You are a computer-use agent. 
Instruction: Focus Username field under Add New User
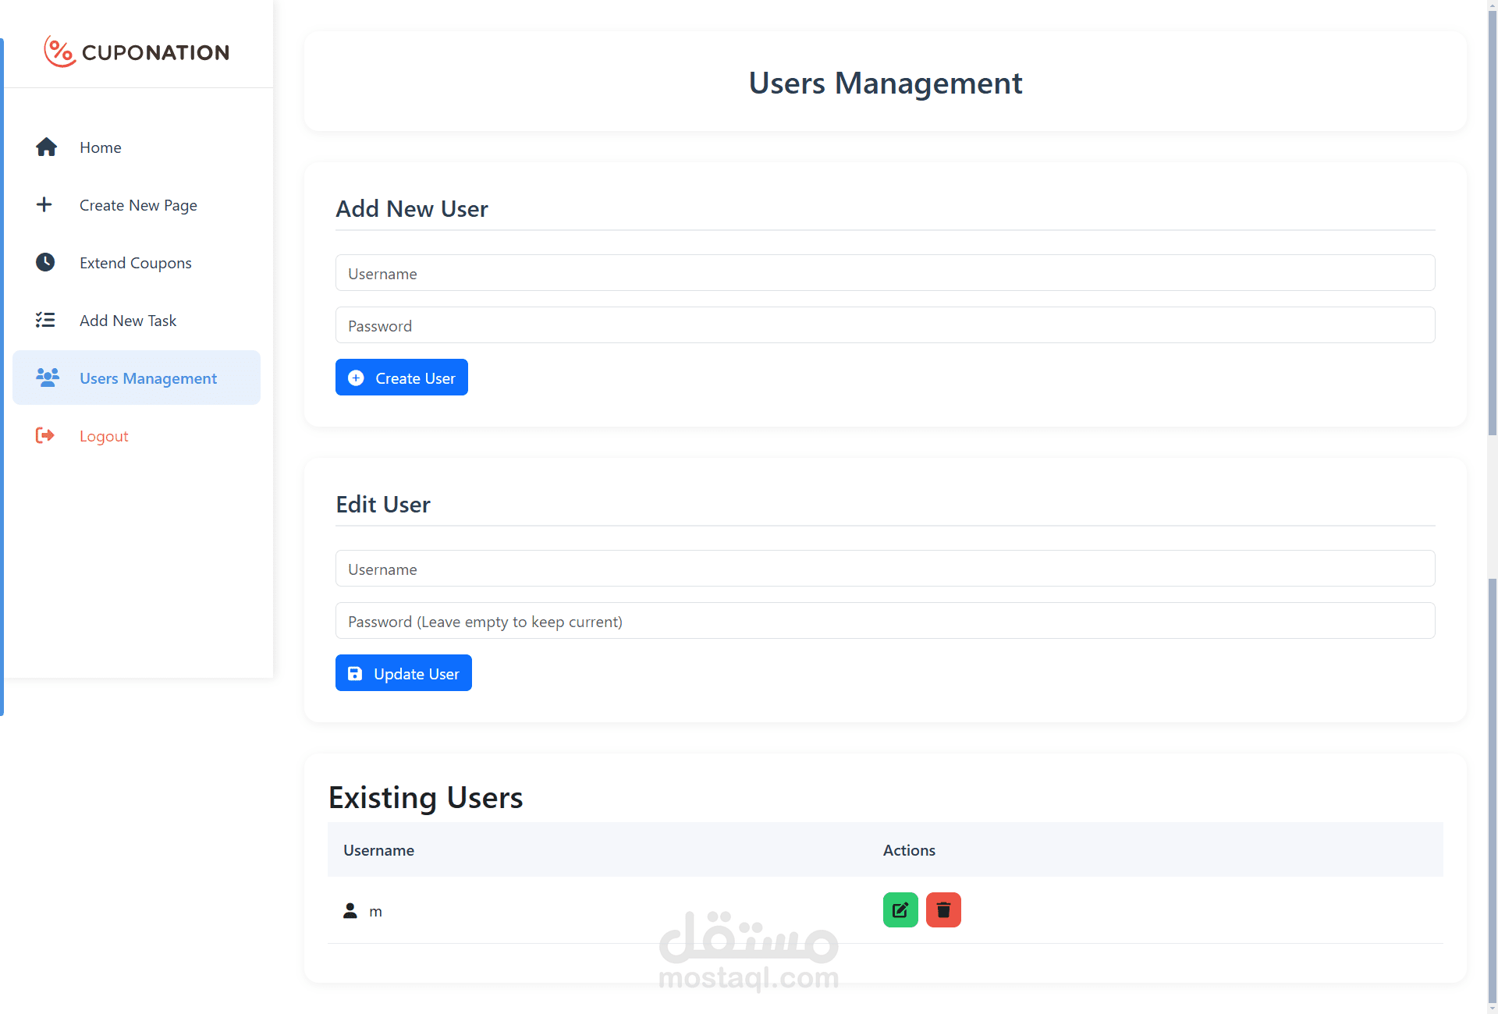tap(885, 273)
